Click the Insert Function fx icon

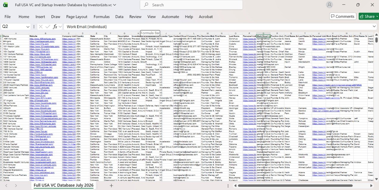tap(55, 26)
